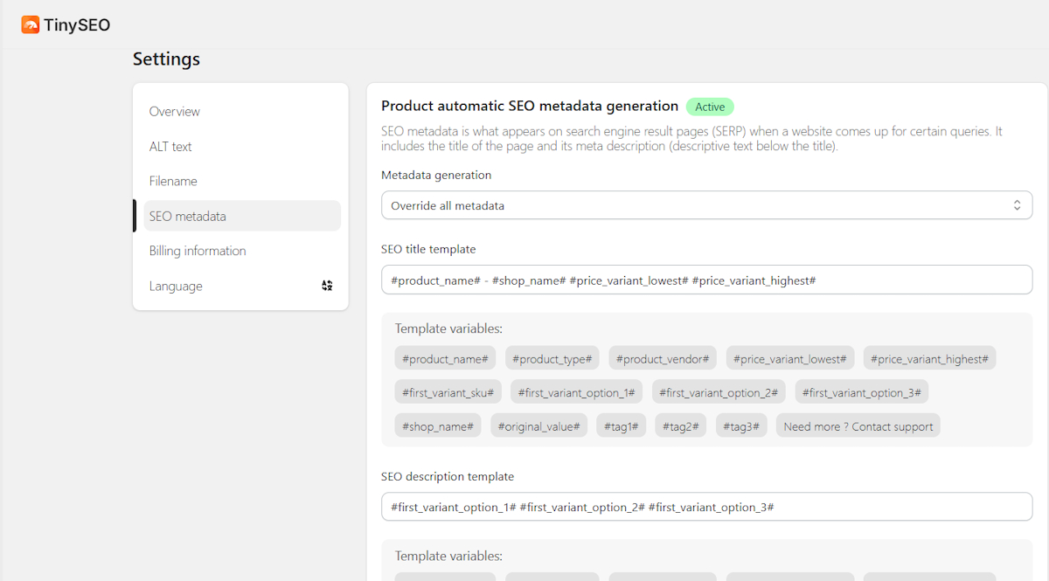Insert the #shop_name# variable chip
The height and width of the screenshot is (581, 1049).
(x=438, y=426)
